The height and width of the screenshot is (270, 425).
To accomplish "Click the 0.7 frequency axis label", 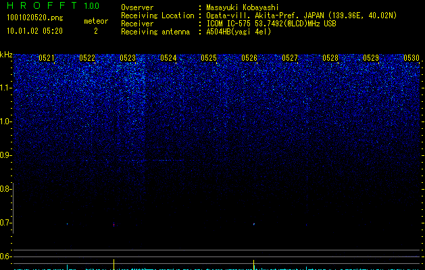I will coord(6,223).
